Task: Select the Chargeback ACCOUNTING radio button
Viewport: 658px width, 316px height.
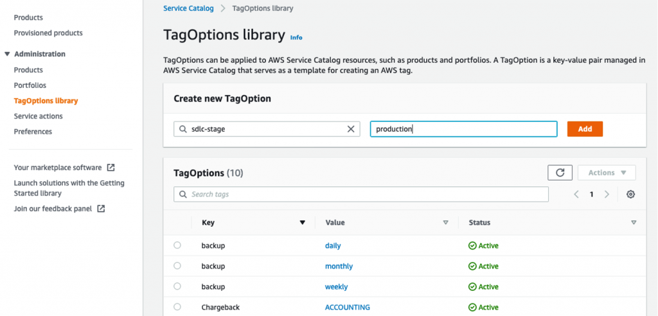Action: (x=177, y=307)
